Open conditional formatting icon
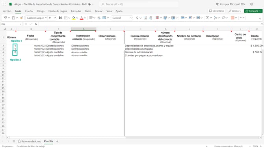This screenshot has height=148, width=264. pyautogui.click(x=158, y=18)
